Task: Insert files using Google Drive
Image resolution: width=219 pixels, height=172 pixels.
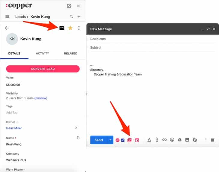Action: (180, 140)
